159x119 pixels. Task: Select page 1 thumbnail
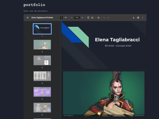[42, 29]
